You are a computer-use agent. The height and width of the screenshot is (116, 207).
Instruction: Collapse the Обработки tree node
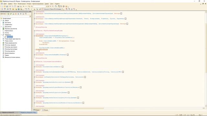click(1, 35)
